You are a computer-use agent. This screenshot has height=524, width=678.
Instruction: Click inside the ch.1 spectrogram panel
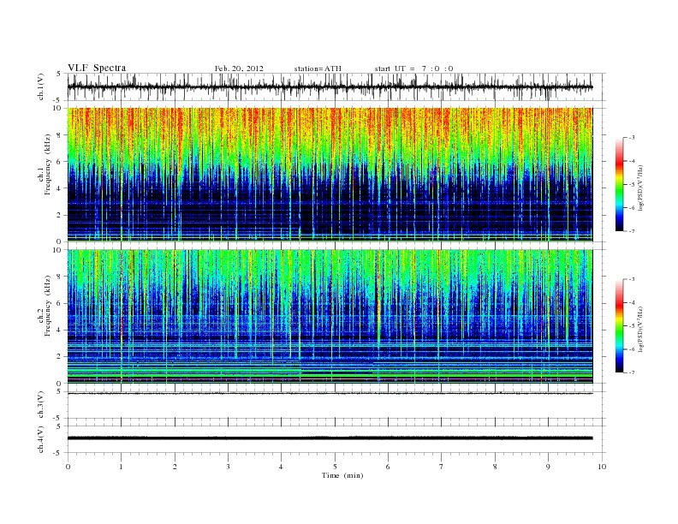click(330, 175)
